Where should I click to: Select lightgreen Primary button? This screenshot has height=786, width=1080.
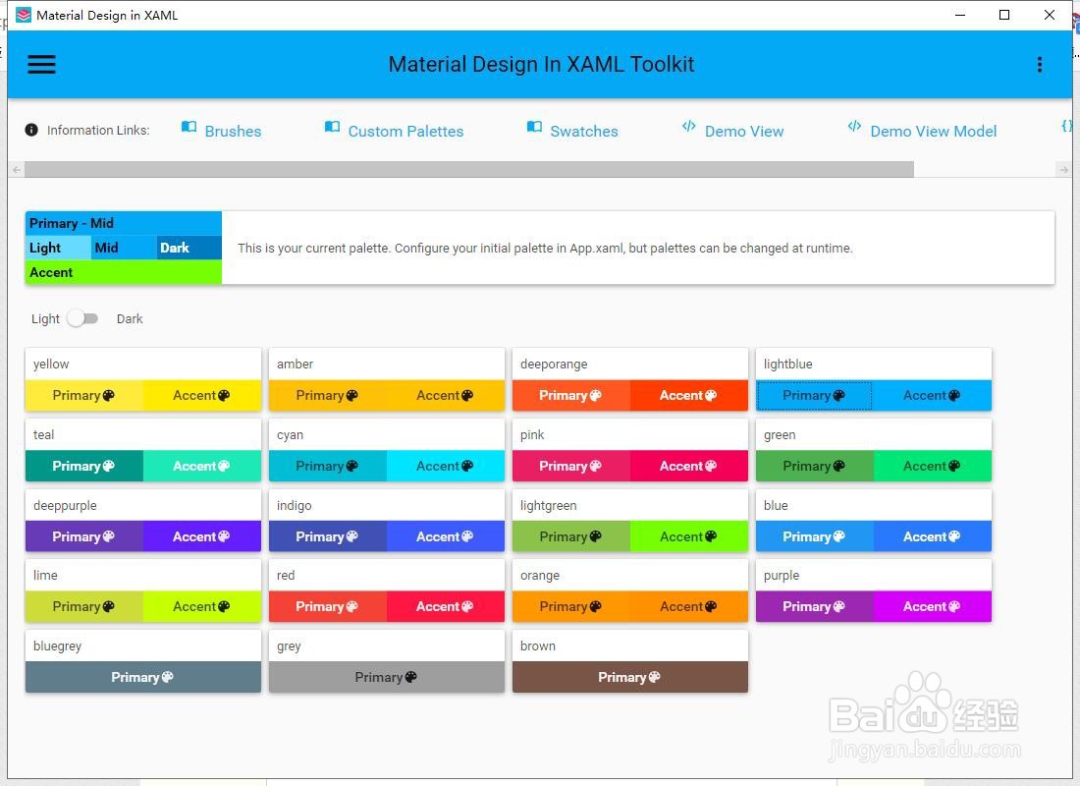571,536
